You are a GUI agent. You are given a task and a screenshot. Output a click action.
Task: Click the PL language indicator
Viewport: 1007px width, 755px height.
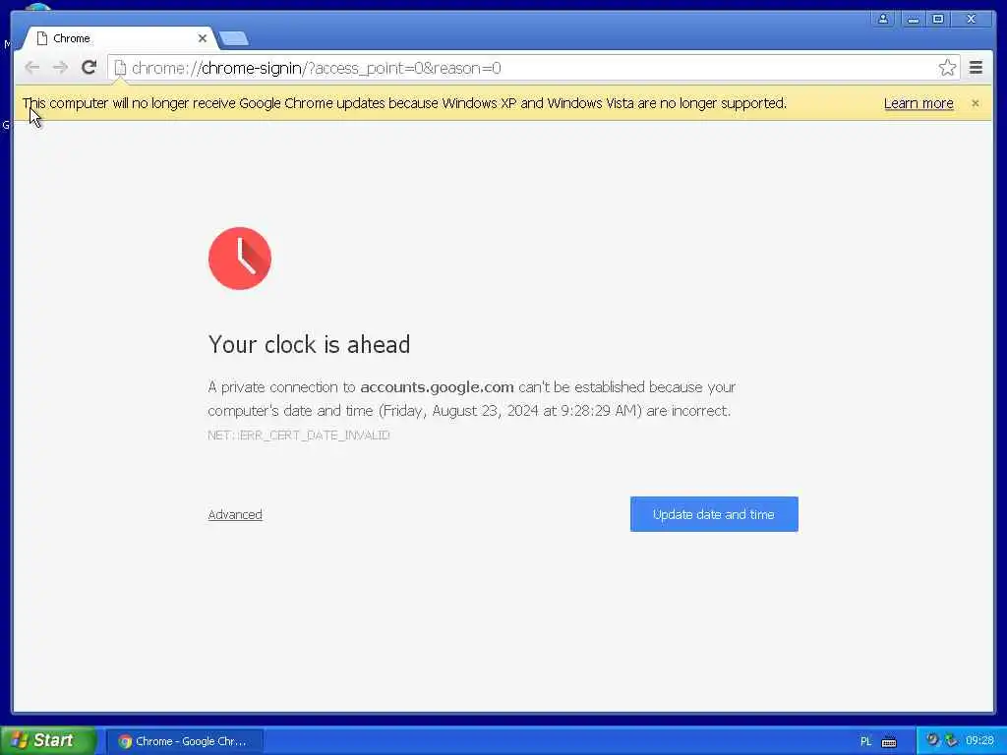point(865,741)
